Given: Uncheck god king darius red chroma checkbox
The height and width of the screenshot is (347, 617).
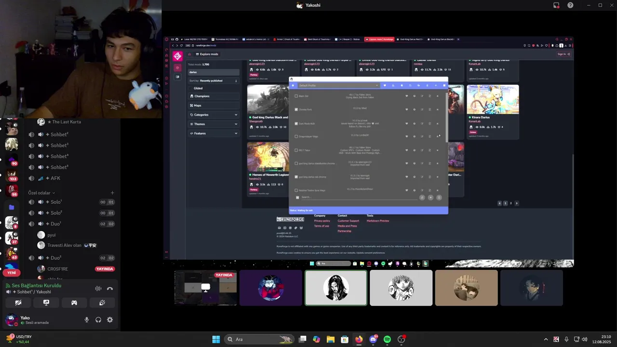Looking at the screenshot, I should [296, 177].
